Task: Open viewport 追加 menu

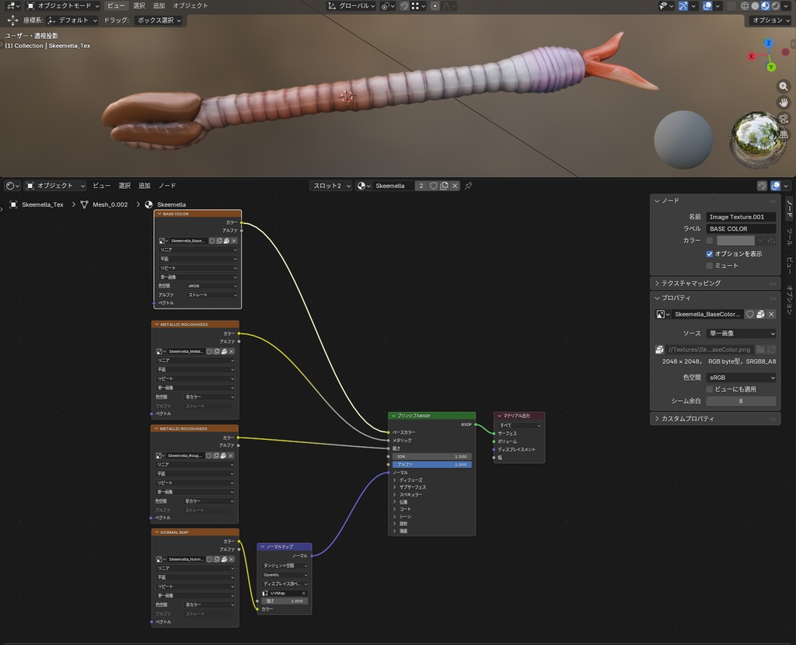Action: coord(159,6)
